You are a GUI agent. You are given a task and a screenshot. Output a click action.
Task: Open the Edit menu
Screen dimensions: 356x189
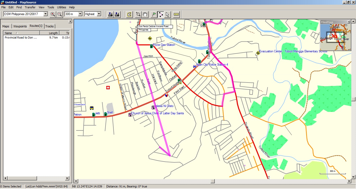coord(11,7)
